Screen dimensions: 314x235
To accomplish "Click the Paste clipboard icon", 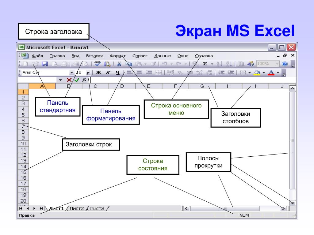I will (x=139, y=64).
